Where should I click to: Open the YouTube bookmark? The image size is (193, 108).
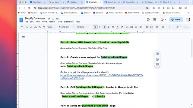(33, 13)
